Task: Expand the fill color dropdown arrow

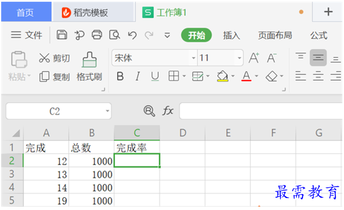Action: 233,76
